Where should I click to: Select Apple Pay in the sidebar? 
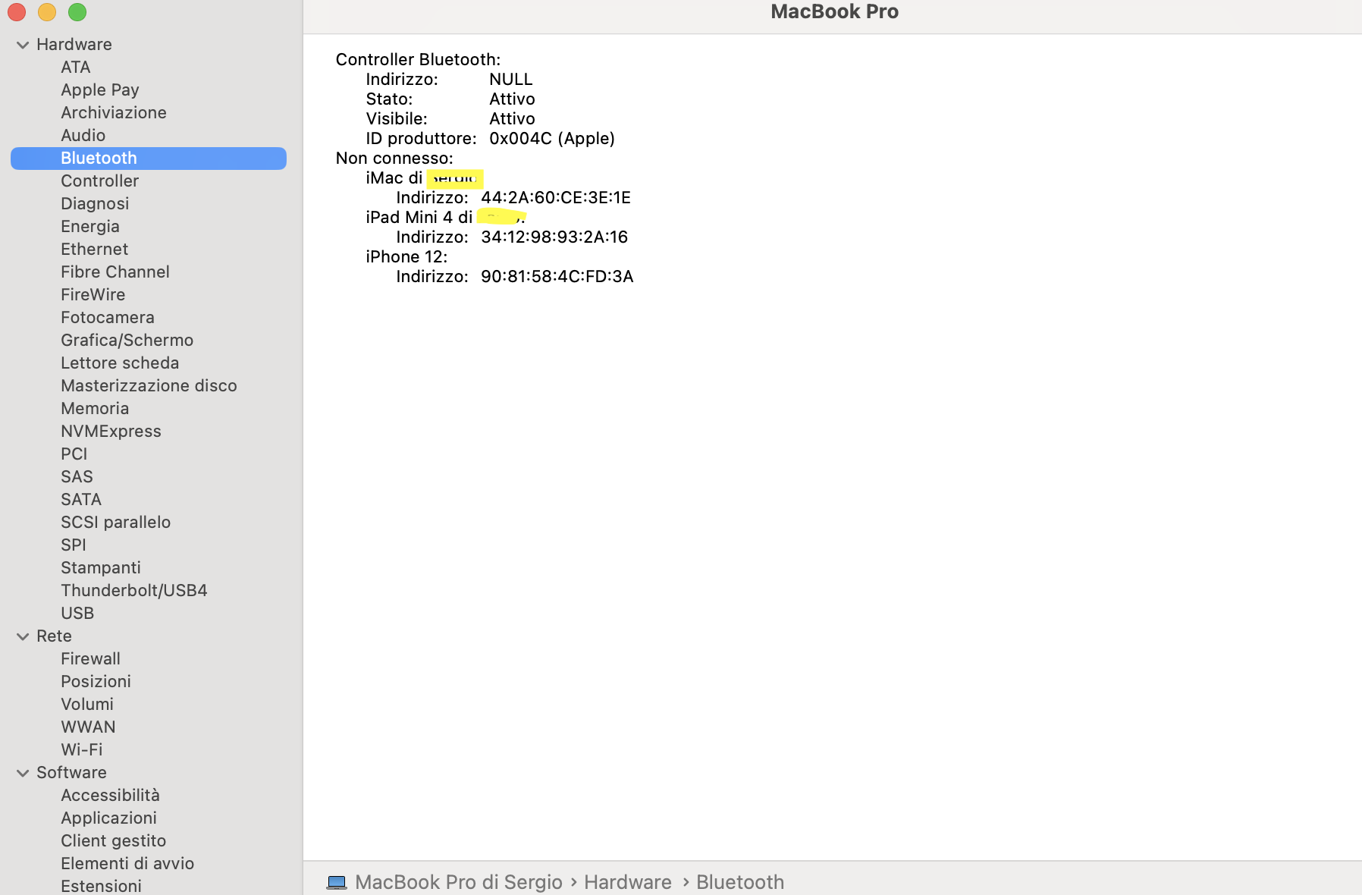tap(100, 90)
